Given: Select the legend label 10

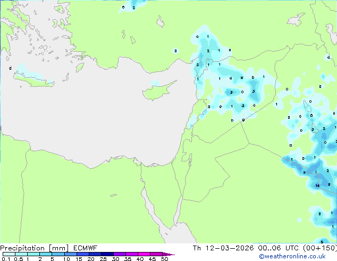Looking at the screenshot, I should click(x=66, y=259).
